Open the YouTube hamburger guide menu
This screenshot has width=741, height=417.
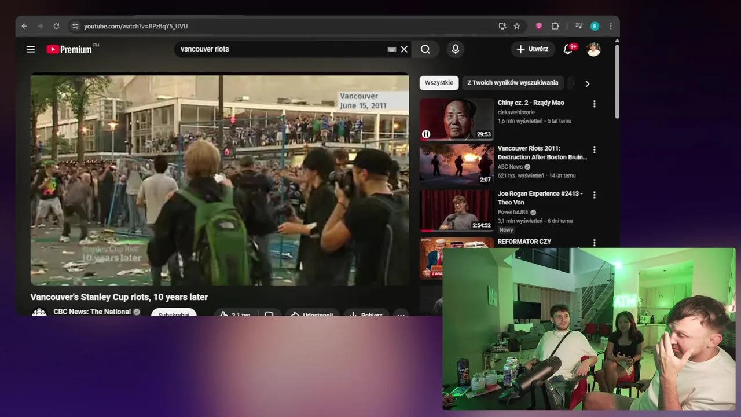31,49
